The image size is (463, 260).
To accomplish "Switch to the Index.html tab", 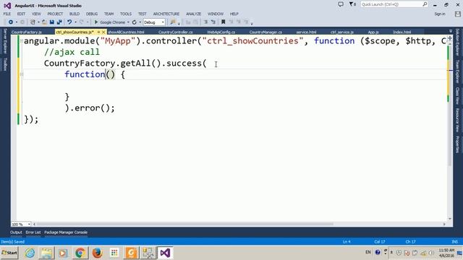I will click(x=402, y=32).
